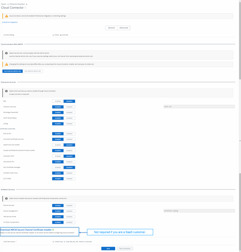Click the info icon in the Enterprise Services notice
Image resolution: width=241 pixels, height=252 pixels.
click(x=6, y=91)
